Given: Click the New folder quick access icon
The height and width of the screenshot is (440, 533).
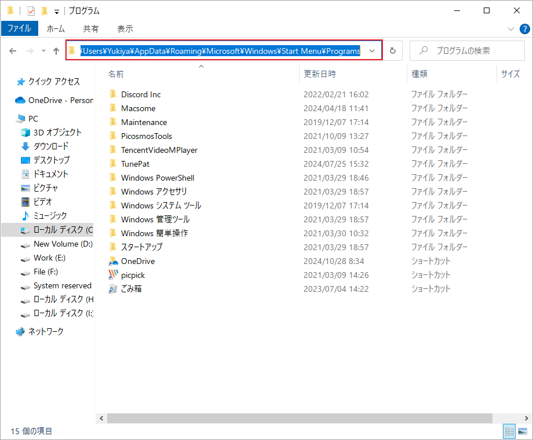Looking at the screenshot, I should click(44, 11).
